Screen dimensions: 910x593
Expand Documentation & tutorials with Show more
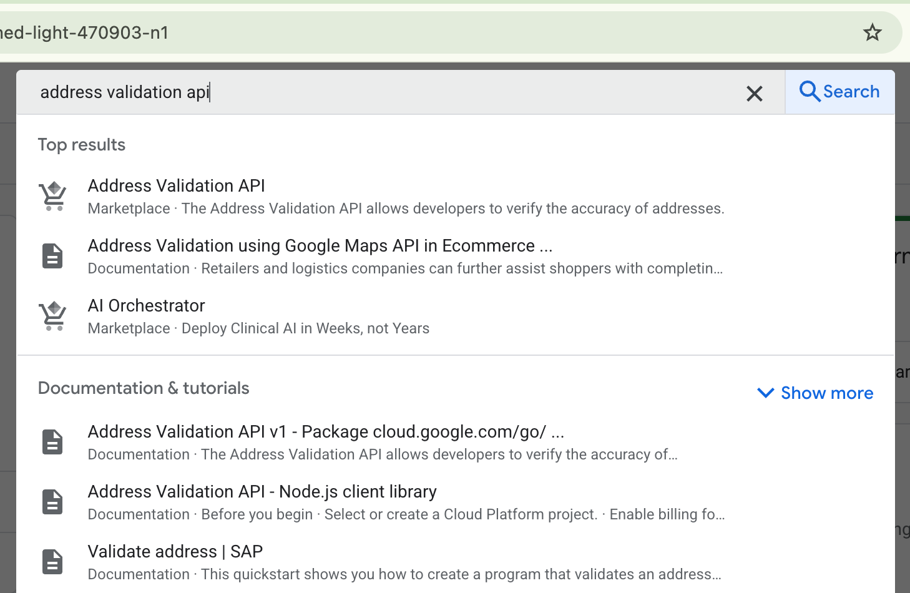(826, 393)
